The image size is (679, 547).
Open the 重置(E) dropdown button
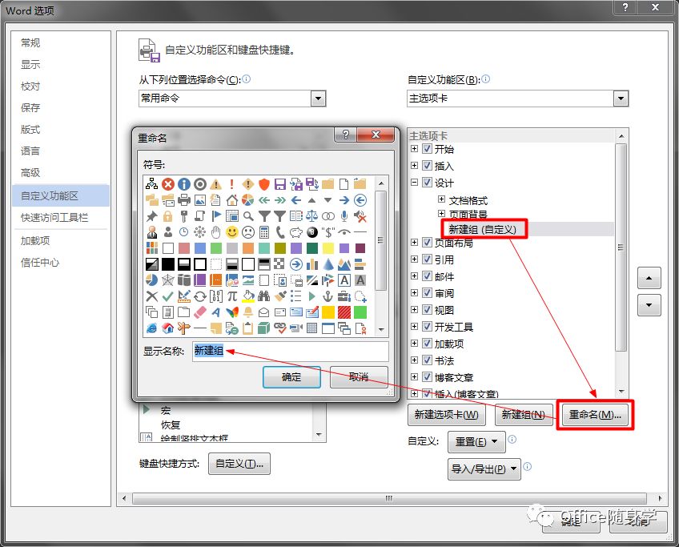coord(476,442)
